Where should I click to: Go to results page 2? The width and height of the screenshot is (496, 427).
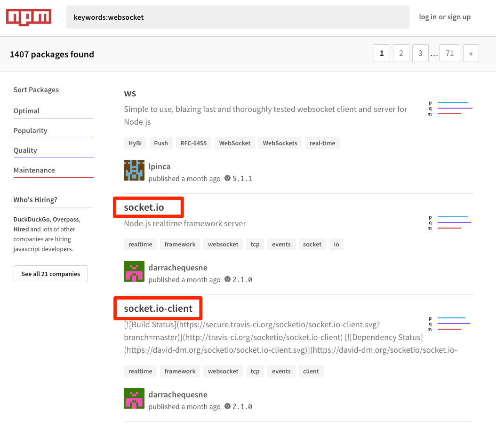point(401,53)
